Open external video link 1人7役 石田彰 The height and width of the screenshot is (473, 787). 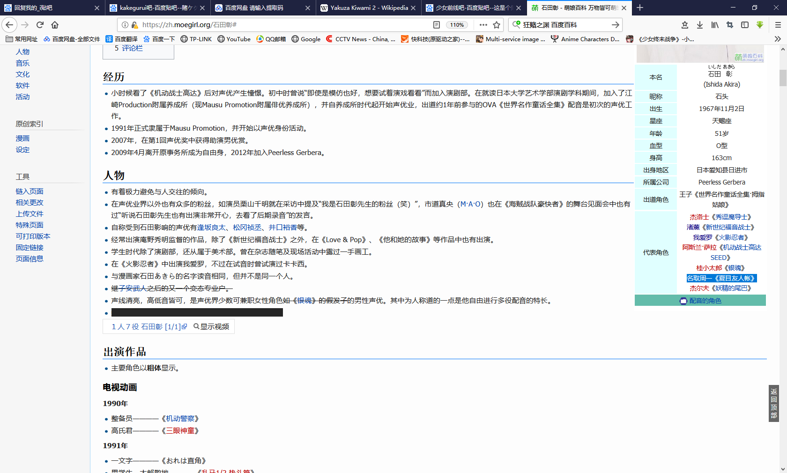(149, 326)
